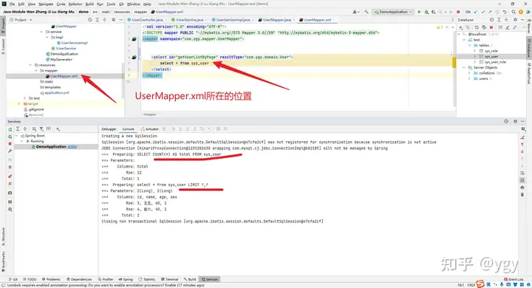The image size is (532, 288).
Task: Collapse the mapper folder in project tree
Action: [36, 71]
